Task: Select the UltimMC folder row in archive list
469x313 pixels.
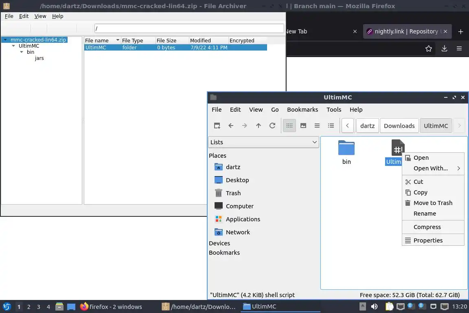Action: (175, 47)
